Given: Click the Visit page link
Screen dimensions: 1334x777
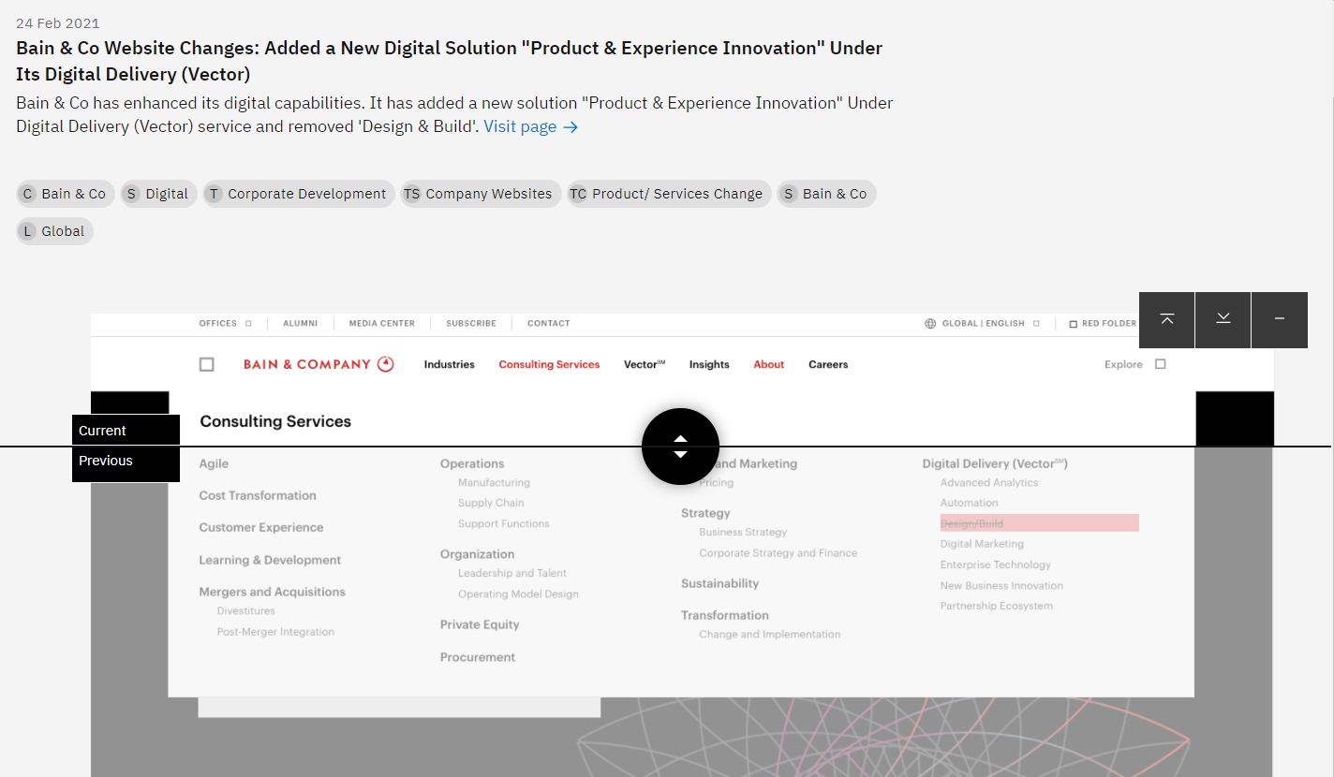Looking at the screenshot, I should 531,126.
